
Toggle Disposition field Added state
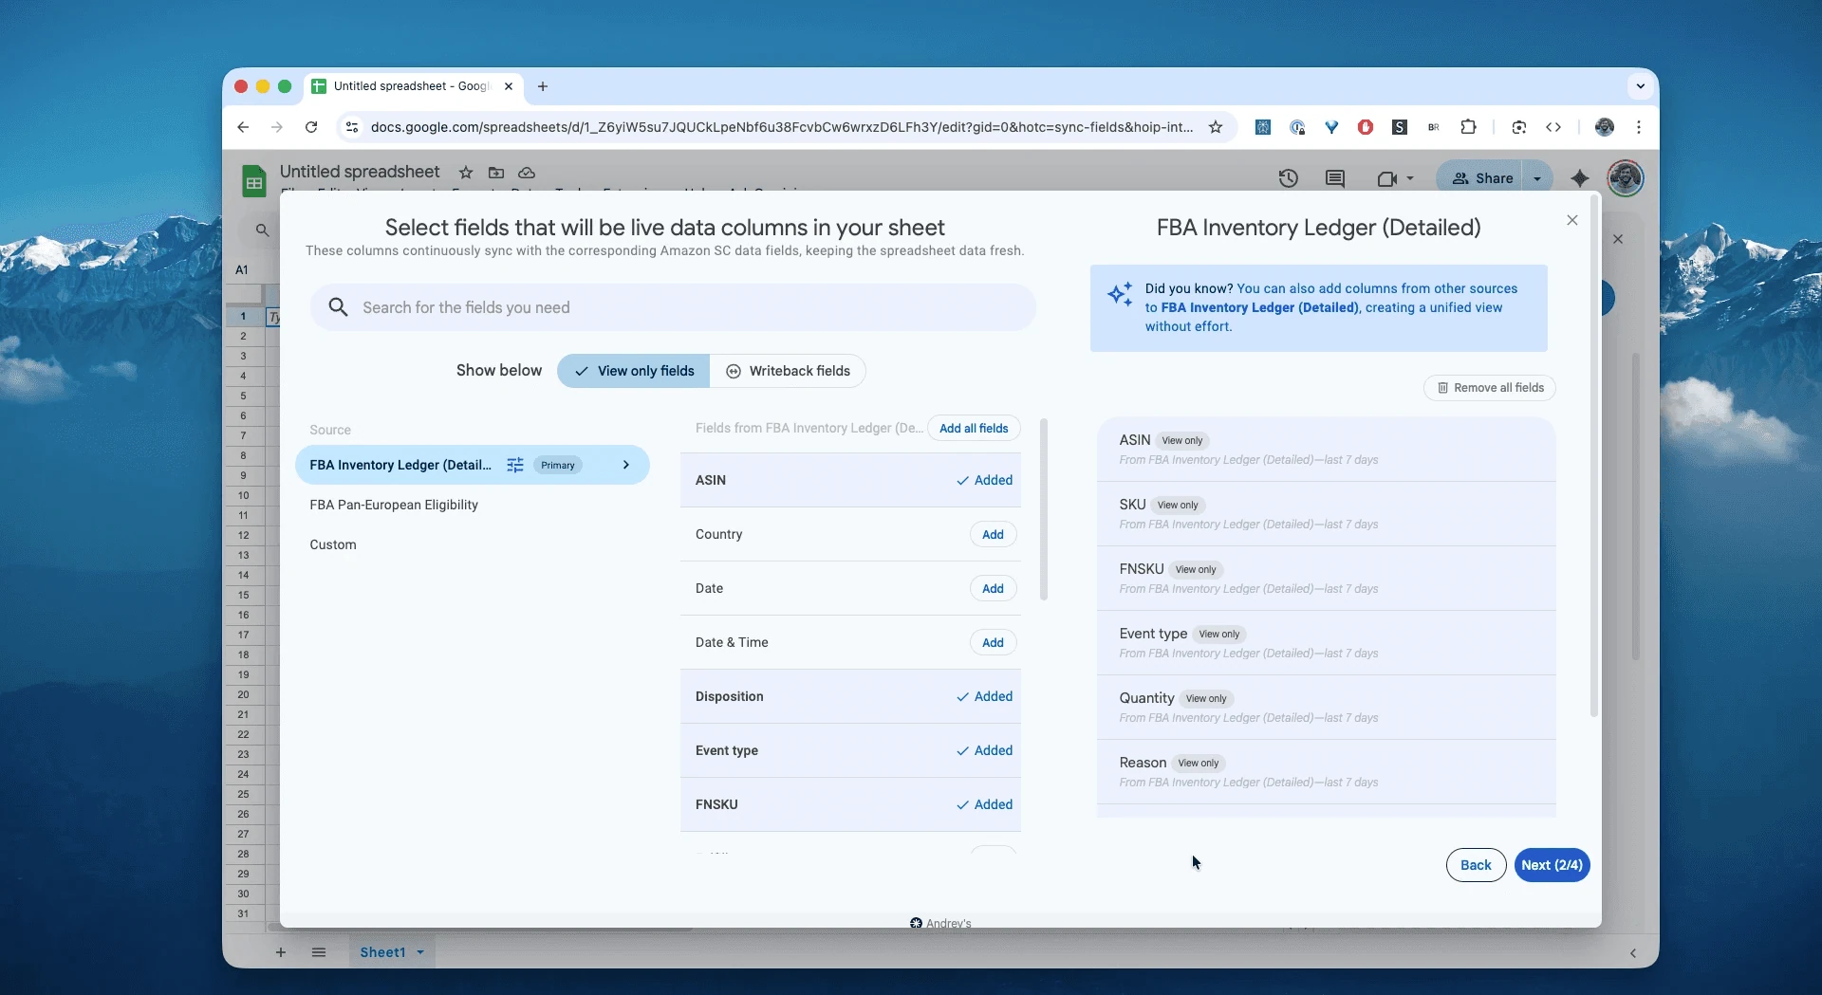984,696
